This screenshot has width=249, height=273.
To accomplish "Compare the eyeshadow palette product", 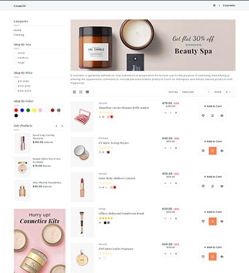I will click(213, 115).
